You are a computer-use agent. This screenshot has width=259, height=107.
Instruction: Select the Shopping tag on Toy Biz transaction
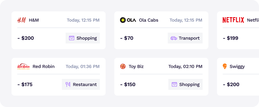186,84
